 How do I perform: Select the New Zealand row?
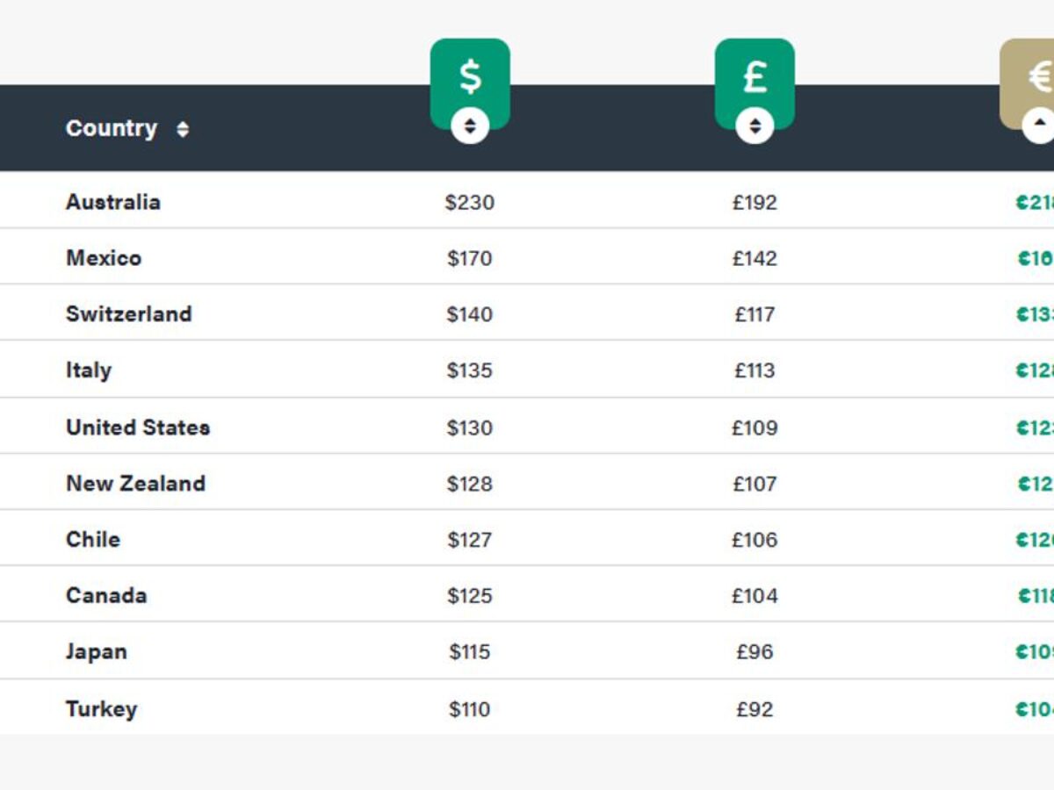point(527,482)
